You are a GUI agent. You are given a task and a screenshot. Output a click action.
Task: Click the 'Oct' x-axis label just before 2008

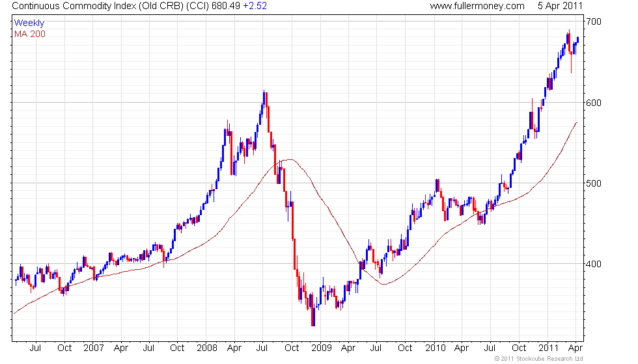[x=177, y=348]
